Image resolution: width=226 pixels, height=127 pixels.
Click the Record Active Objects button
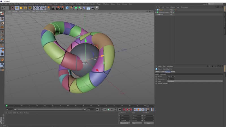(x=124, y=110)
